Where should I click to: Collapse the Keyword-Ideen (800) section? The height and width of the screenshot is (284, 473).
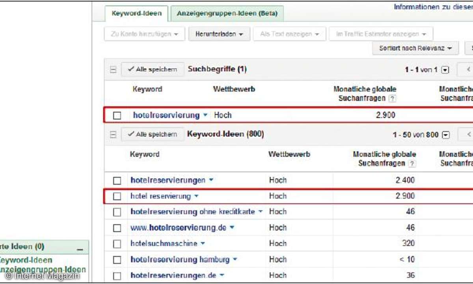[x=113, y=135]
